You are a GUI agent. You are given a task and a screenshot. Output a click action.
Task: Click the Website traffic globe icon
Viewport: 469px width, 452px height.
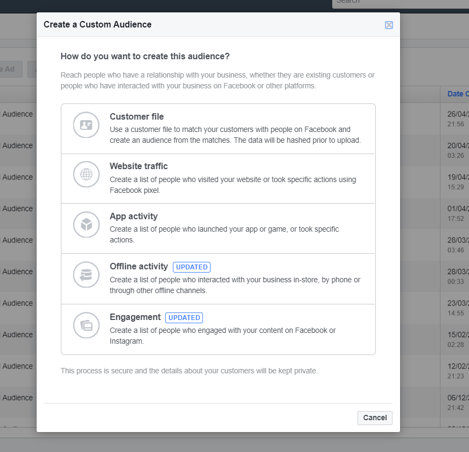tap(86, 175)
